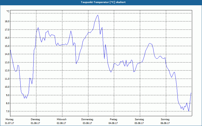The width and height of the screenshot is (202, 126).
Task: Click the Mittwoch day label
Action: [x=62, y=119]
